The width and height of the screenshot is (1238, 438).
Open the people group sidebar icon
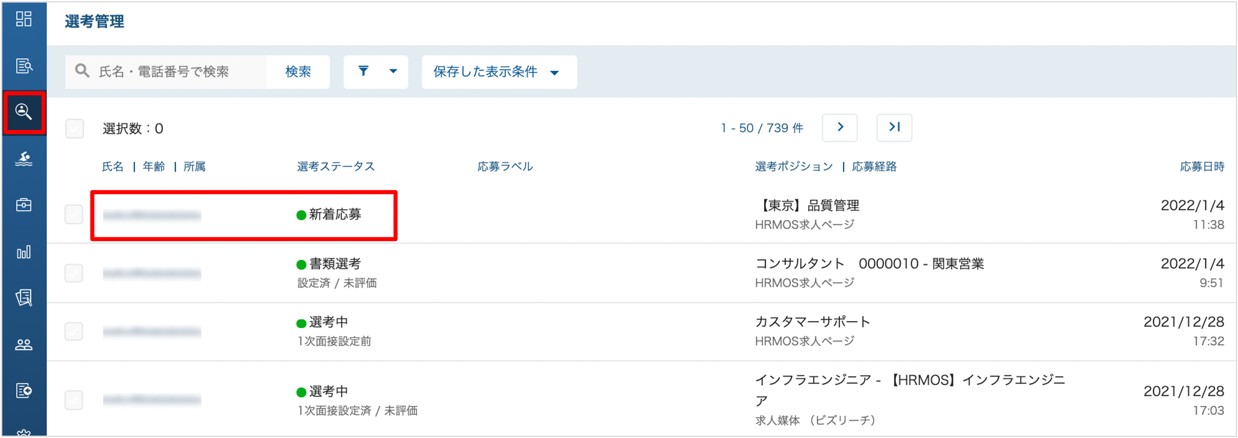coord(24,344)
